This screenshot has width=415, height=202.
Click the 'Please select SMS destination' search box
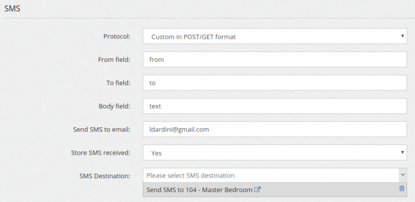pyautogui.click(x=271, y=175)
